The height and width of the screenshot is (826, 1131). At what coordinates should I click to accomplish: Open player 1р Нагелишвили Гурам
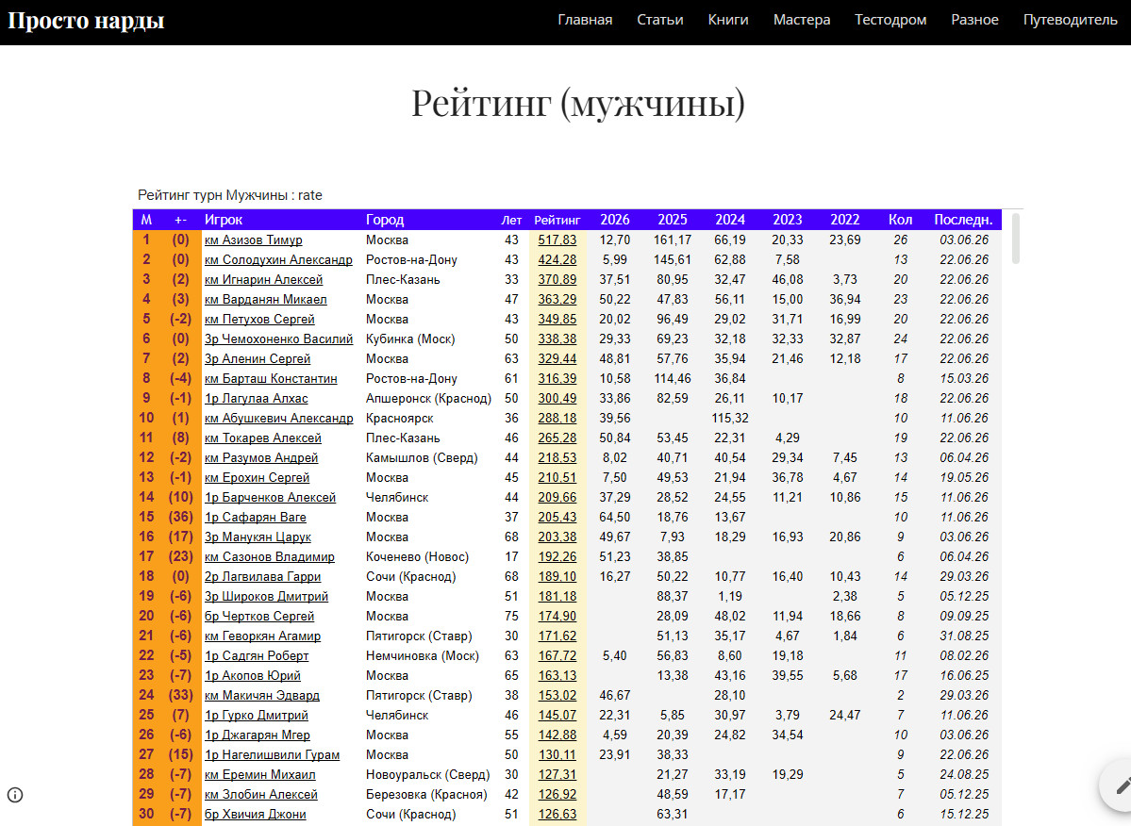click(272, 755)
